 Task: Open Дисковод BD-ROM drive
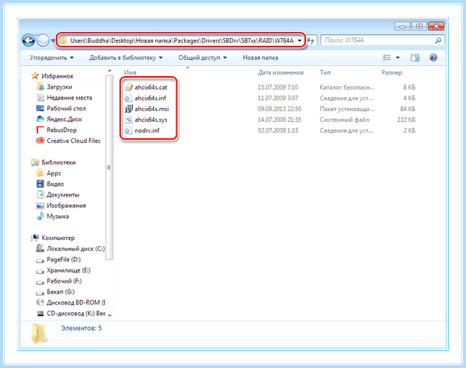pos(70,302)
